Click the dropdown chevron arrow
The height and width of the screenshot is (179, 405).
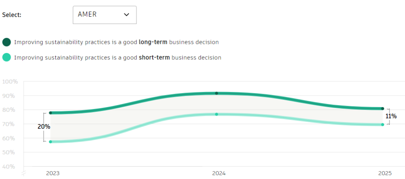coord(127,15)
